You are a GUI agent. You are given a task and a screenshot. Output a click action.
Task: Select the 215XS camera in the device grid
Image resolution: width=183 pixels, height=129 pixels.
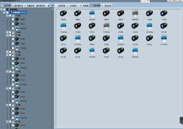[x=135, y=38]
